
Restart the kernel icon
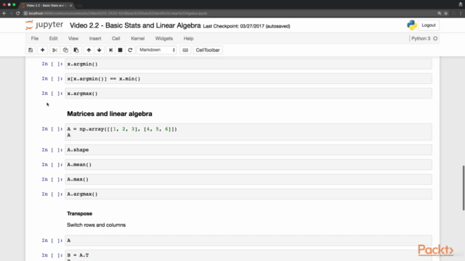tap(130, 50)
